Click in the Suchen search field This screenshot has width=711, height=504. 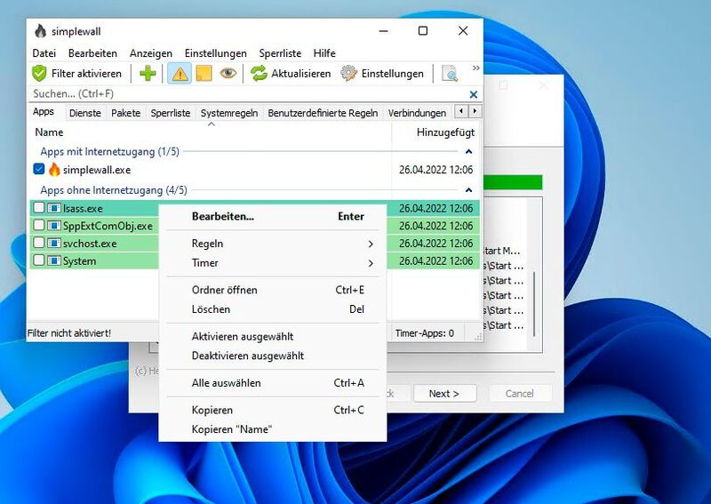tap(247, 94)
